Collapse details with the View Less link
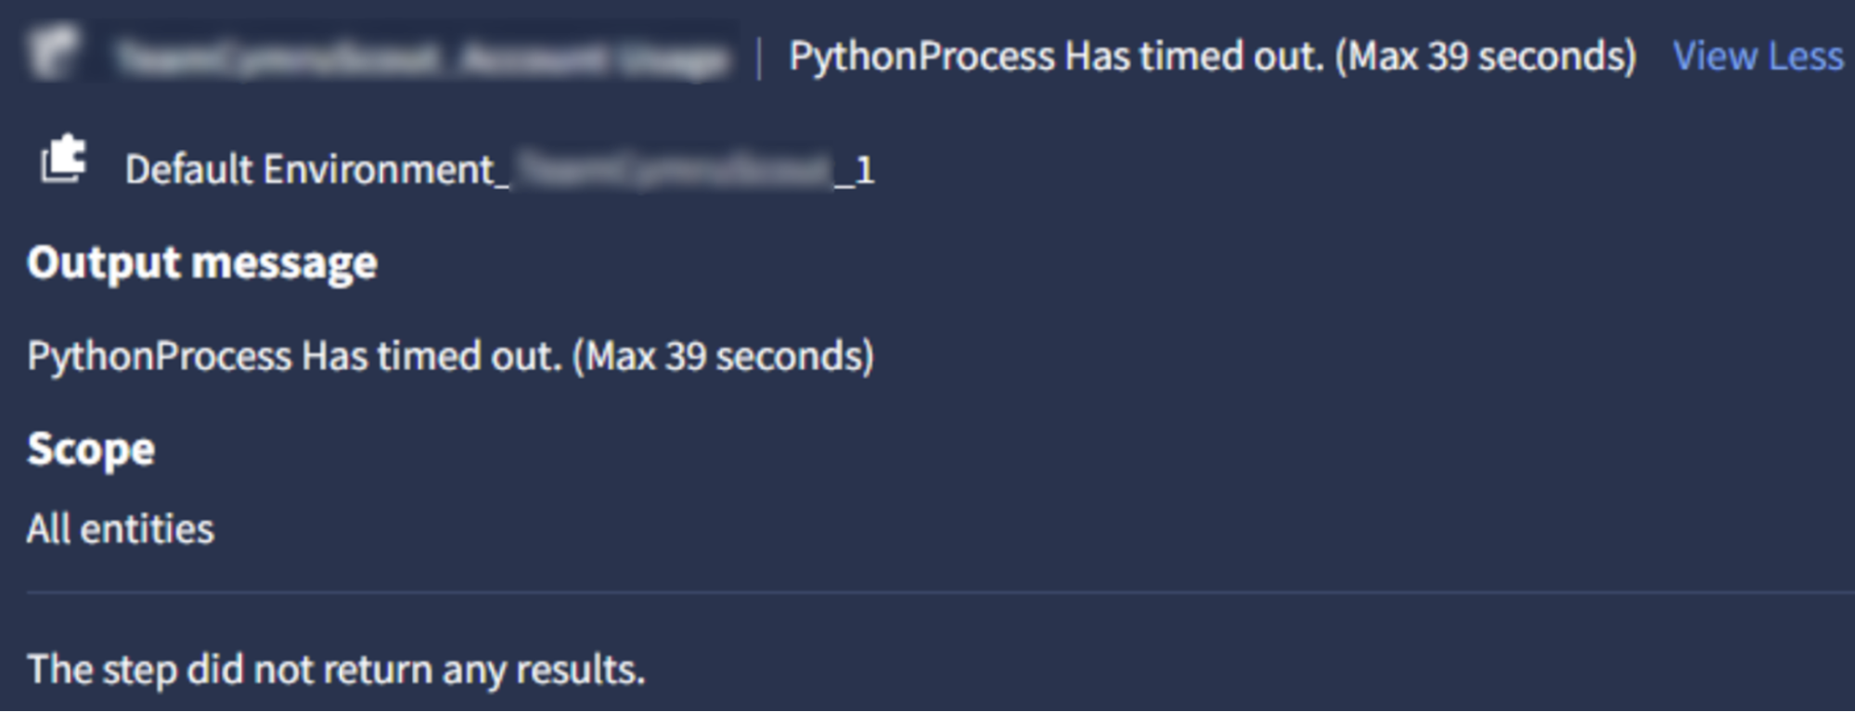 click(x=1757, y=57)
